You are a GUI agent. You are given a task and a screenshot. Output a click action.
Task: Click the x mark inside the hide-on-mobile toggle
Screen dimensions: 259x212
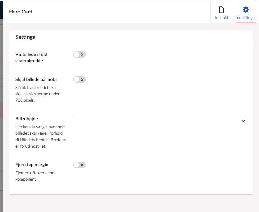click(82, 80)
